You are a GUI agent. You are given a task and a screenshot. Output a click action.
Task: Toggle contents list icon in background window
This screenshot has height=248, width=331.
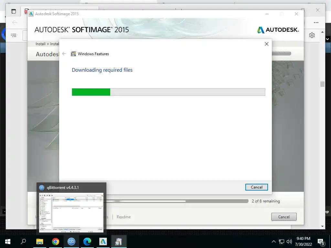[14, 35]
